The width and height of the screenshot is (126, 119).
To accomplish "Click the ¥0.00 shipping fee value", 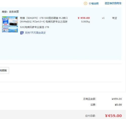I will click(x=118, y=105).
